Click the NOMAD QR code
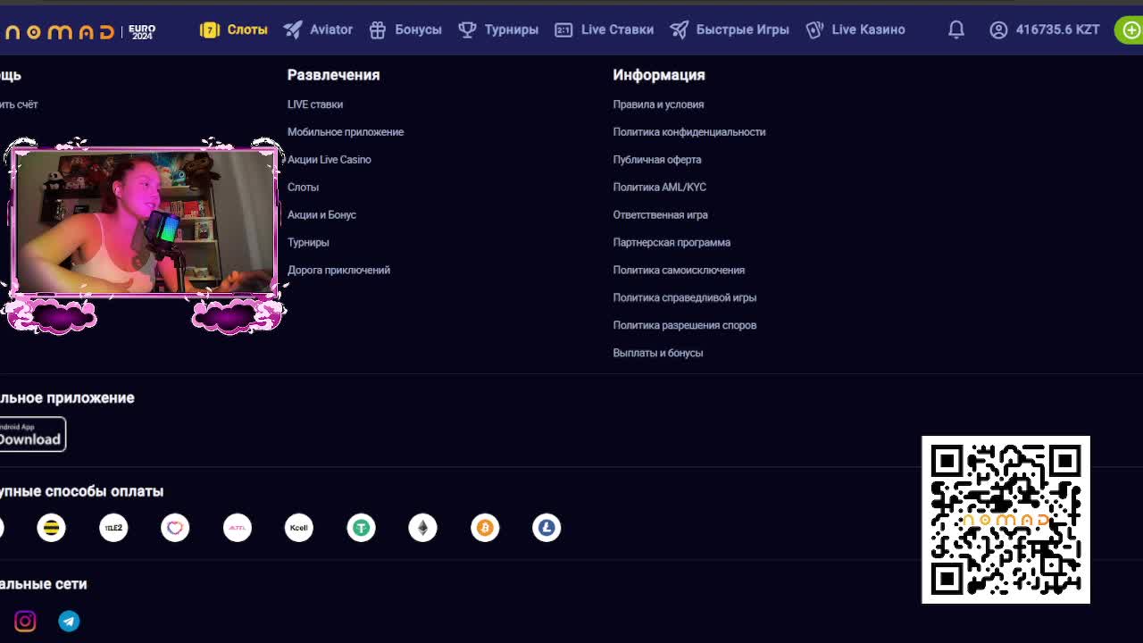Screen dimensions: 1143x643 1005,520
